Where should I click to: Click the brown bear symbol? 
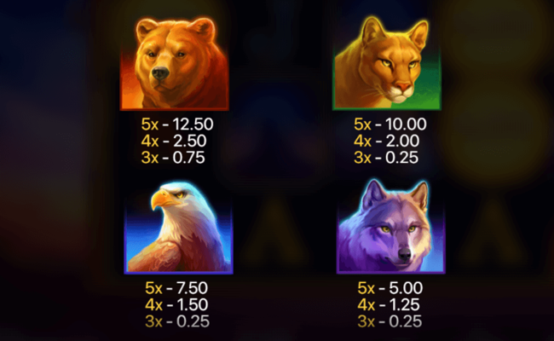pyautogui.click(x=175, y=64)
